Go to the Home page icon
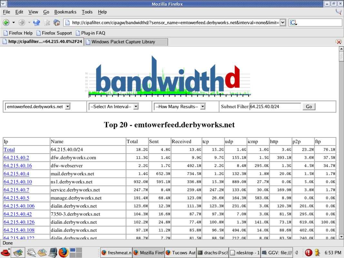The height and width of the screenshot is (258, 344). 57,22
